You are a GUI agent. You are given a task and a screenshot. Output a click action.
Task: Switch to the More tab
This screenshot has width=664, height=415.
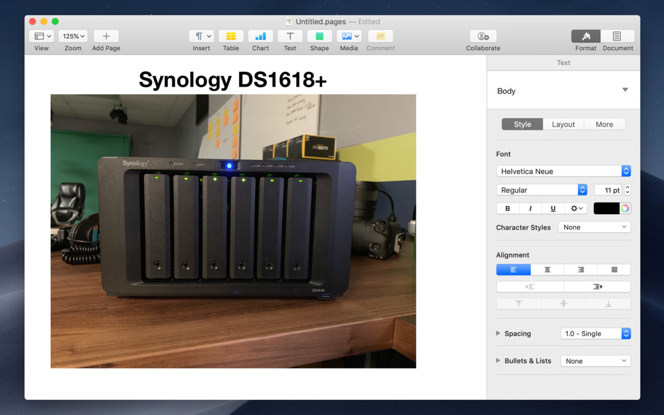[x=604, y=125]
